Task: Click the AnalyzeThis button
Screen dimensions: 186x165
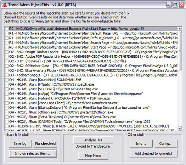Action: coord(93,140)
